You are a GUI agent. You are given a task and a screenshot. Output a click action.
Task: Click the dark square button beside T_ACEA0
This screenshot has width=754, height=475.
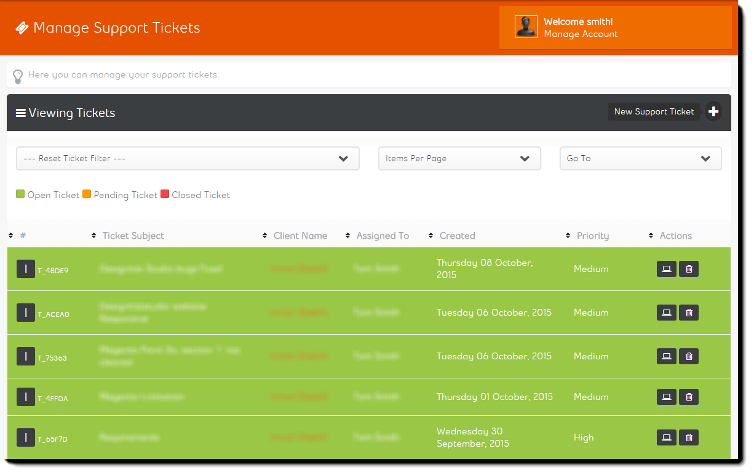[x=26, y=313]
